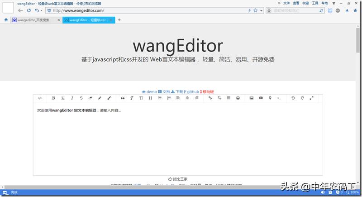
Task: Open favorites with the blue star icon
Action: pyautogui.click(x=355, y=10)
